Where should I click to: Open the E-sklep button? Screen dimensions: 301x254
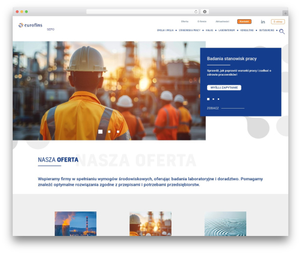point(278,22)
